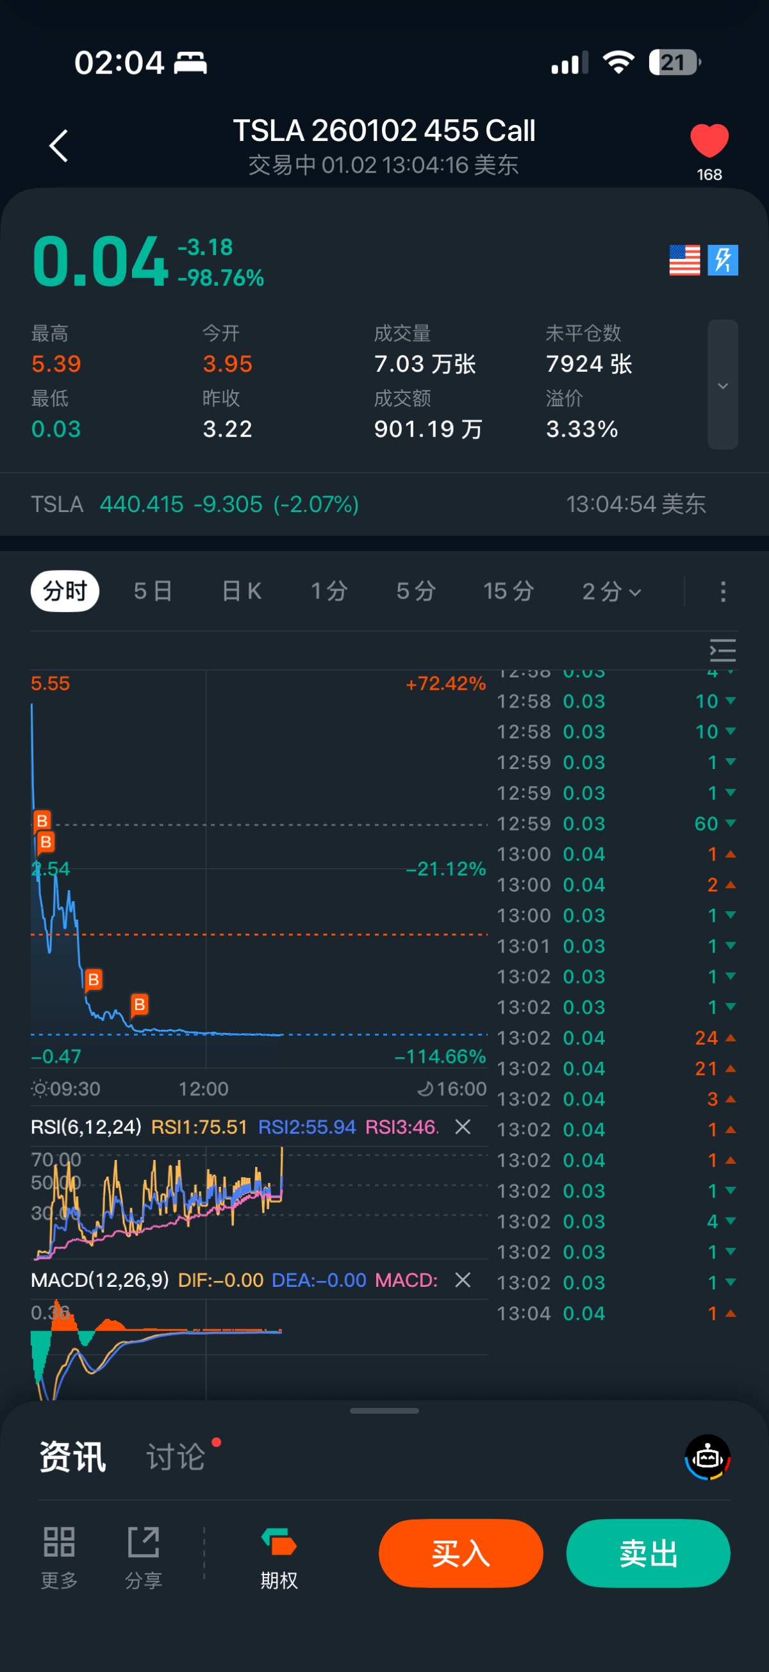Tap the top B buy marker on chart

tap(42, 820)
